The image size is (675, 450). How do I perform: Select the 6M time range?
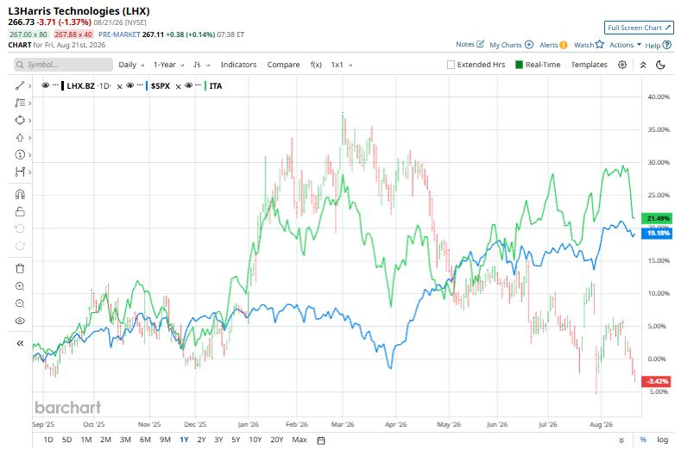145,440
